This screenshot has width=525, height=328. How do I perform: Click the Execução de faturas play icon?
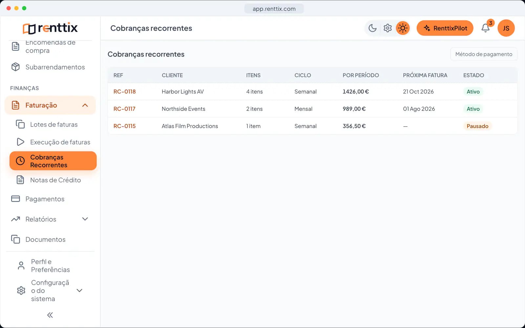(20, 142)
